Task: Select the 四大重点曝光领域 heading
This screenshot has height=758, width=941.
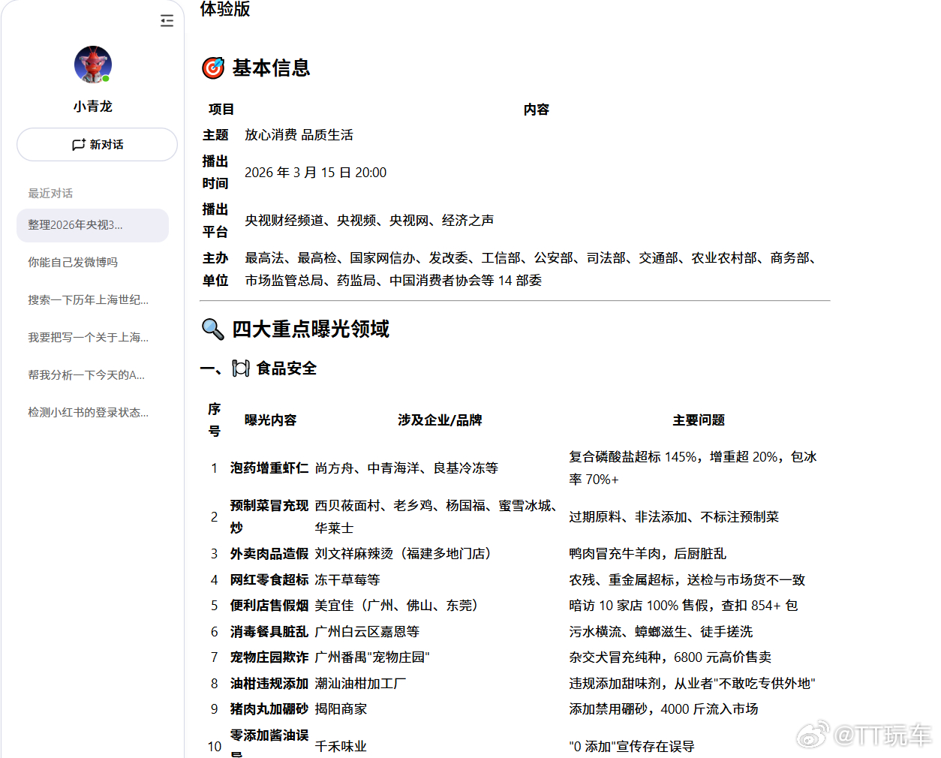Action: [x=311, y=329]
